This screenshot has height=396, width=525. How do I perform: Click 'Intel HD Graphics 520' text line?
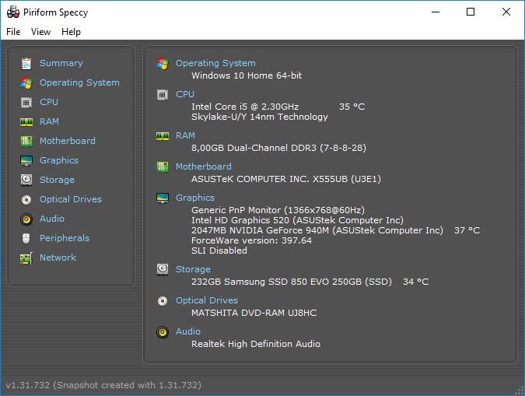pyautogui.click(x=297, y=220)
